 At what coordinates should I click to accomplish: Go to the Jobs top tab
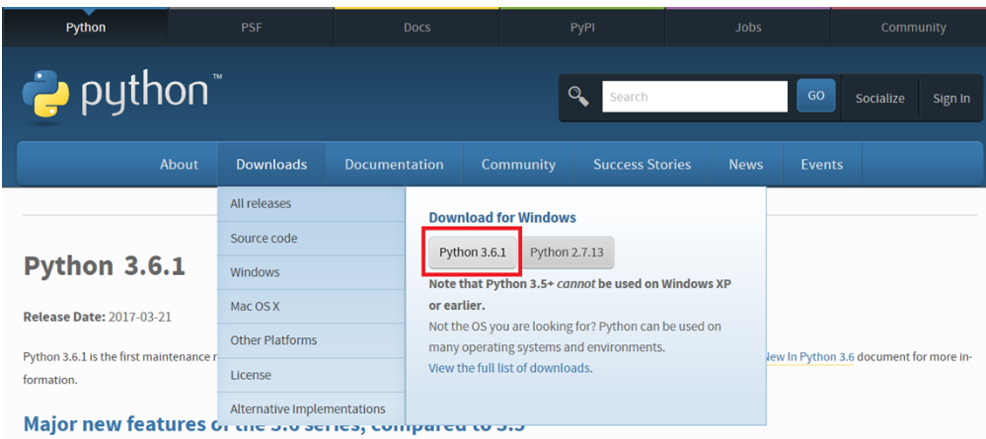(748, 28)
